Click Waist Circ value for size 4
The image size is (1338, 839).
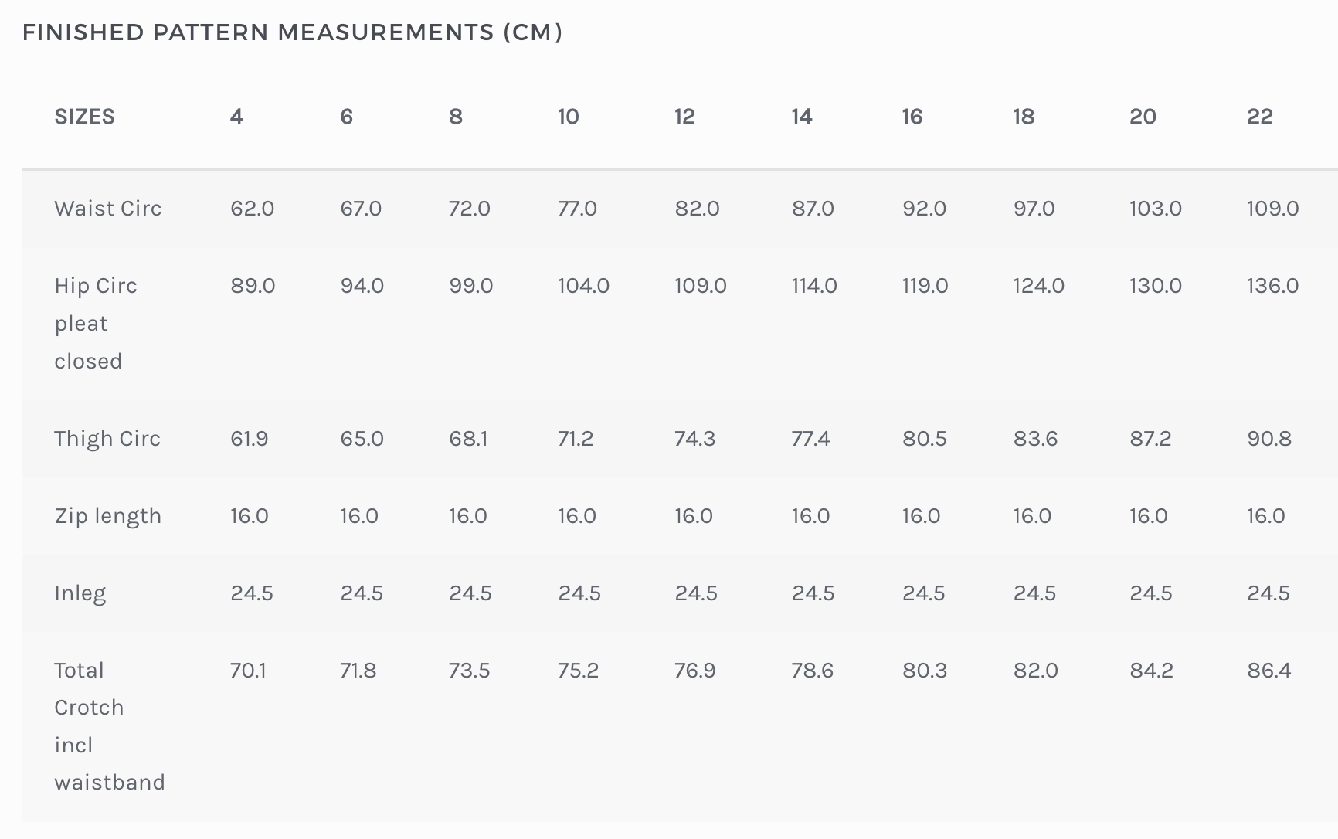coord(252,209)
